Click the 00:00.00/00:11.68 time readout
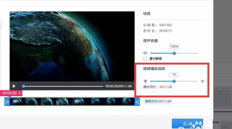The width and height of the screenshot is (232, 129). (118, 86)
